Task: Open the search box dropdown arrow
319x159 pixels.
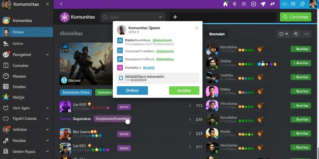Action: (160, 17)
